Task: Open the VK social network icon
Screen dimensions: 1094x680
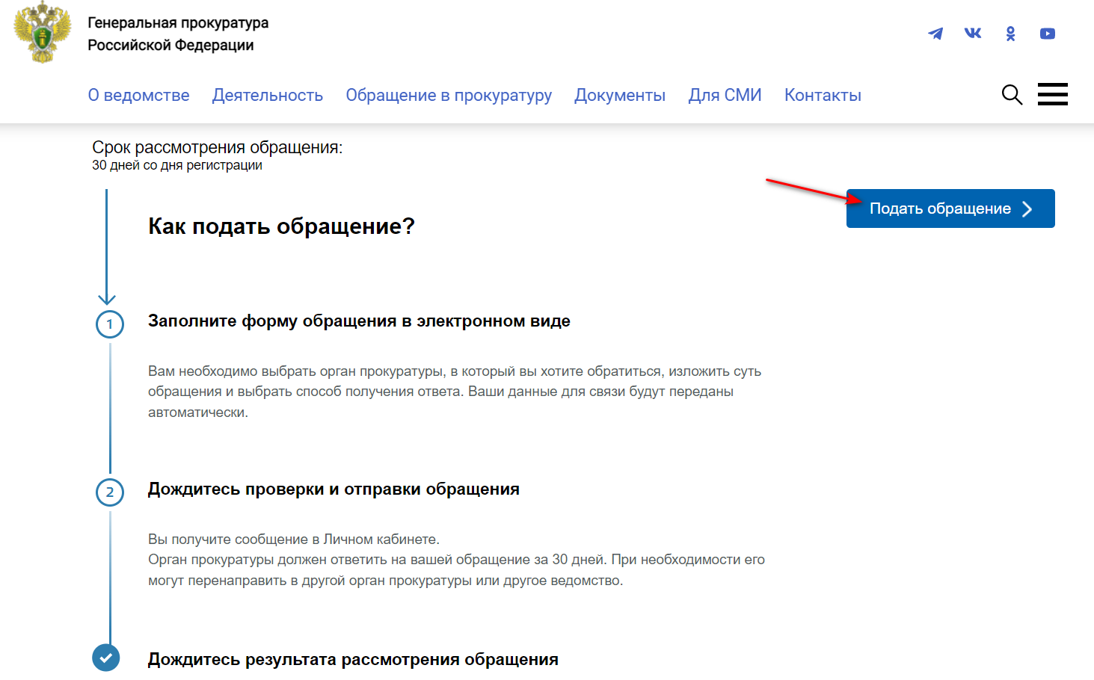Action: click(973, 33)
